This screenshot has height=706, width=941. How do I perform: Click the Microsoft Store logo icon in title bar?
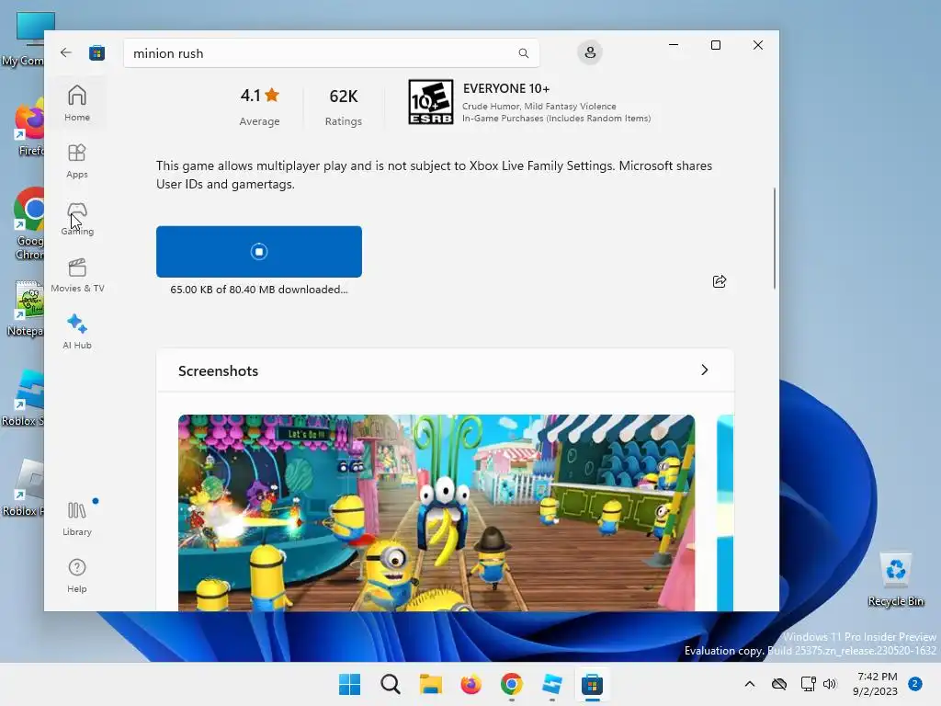tap(96, 52)
